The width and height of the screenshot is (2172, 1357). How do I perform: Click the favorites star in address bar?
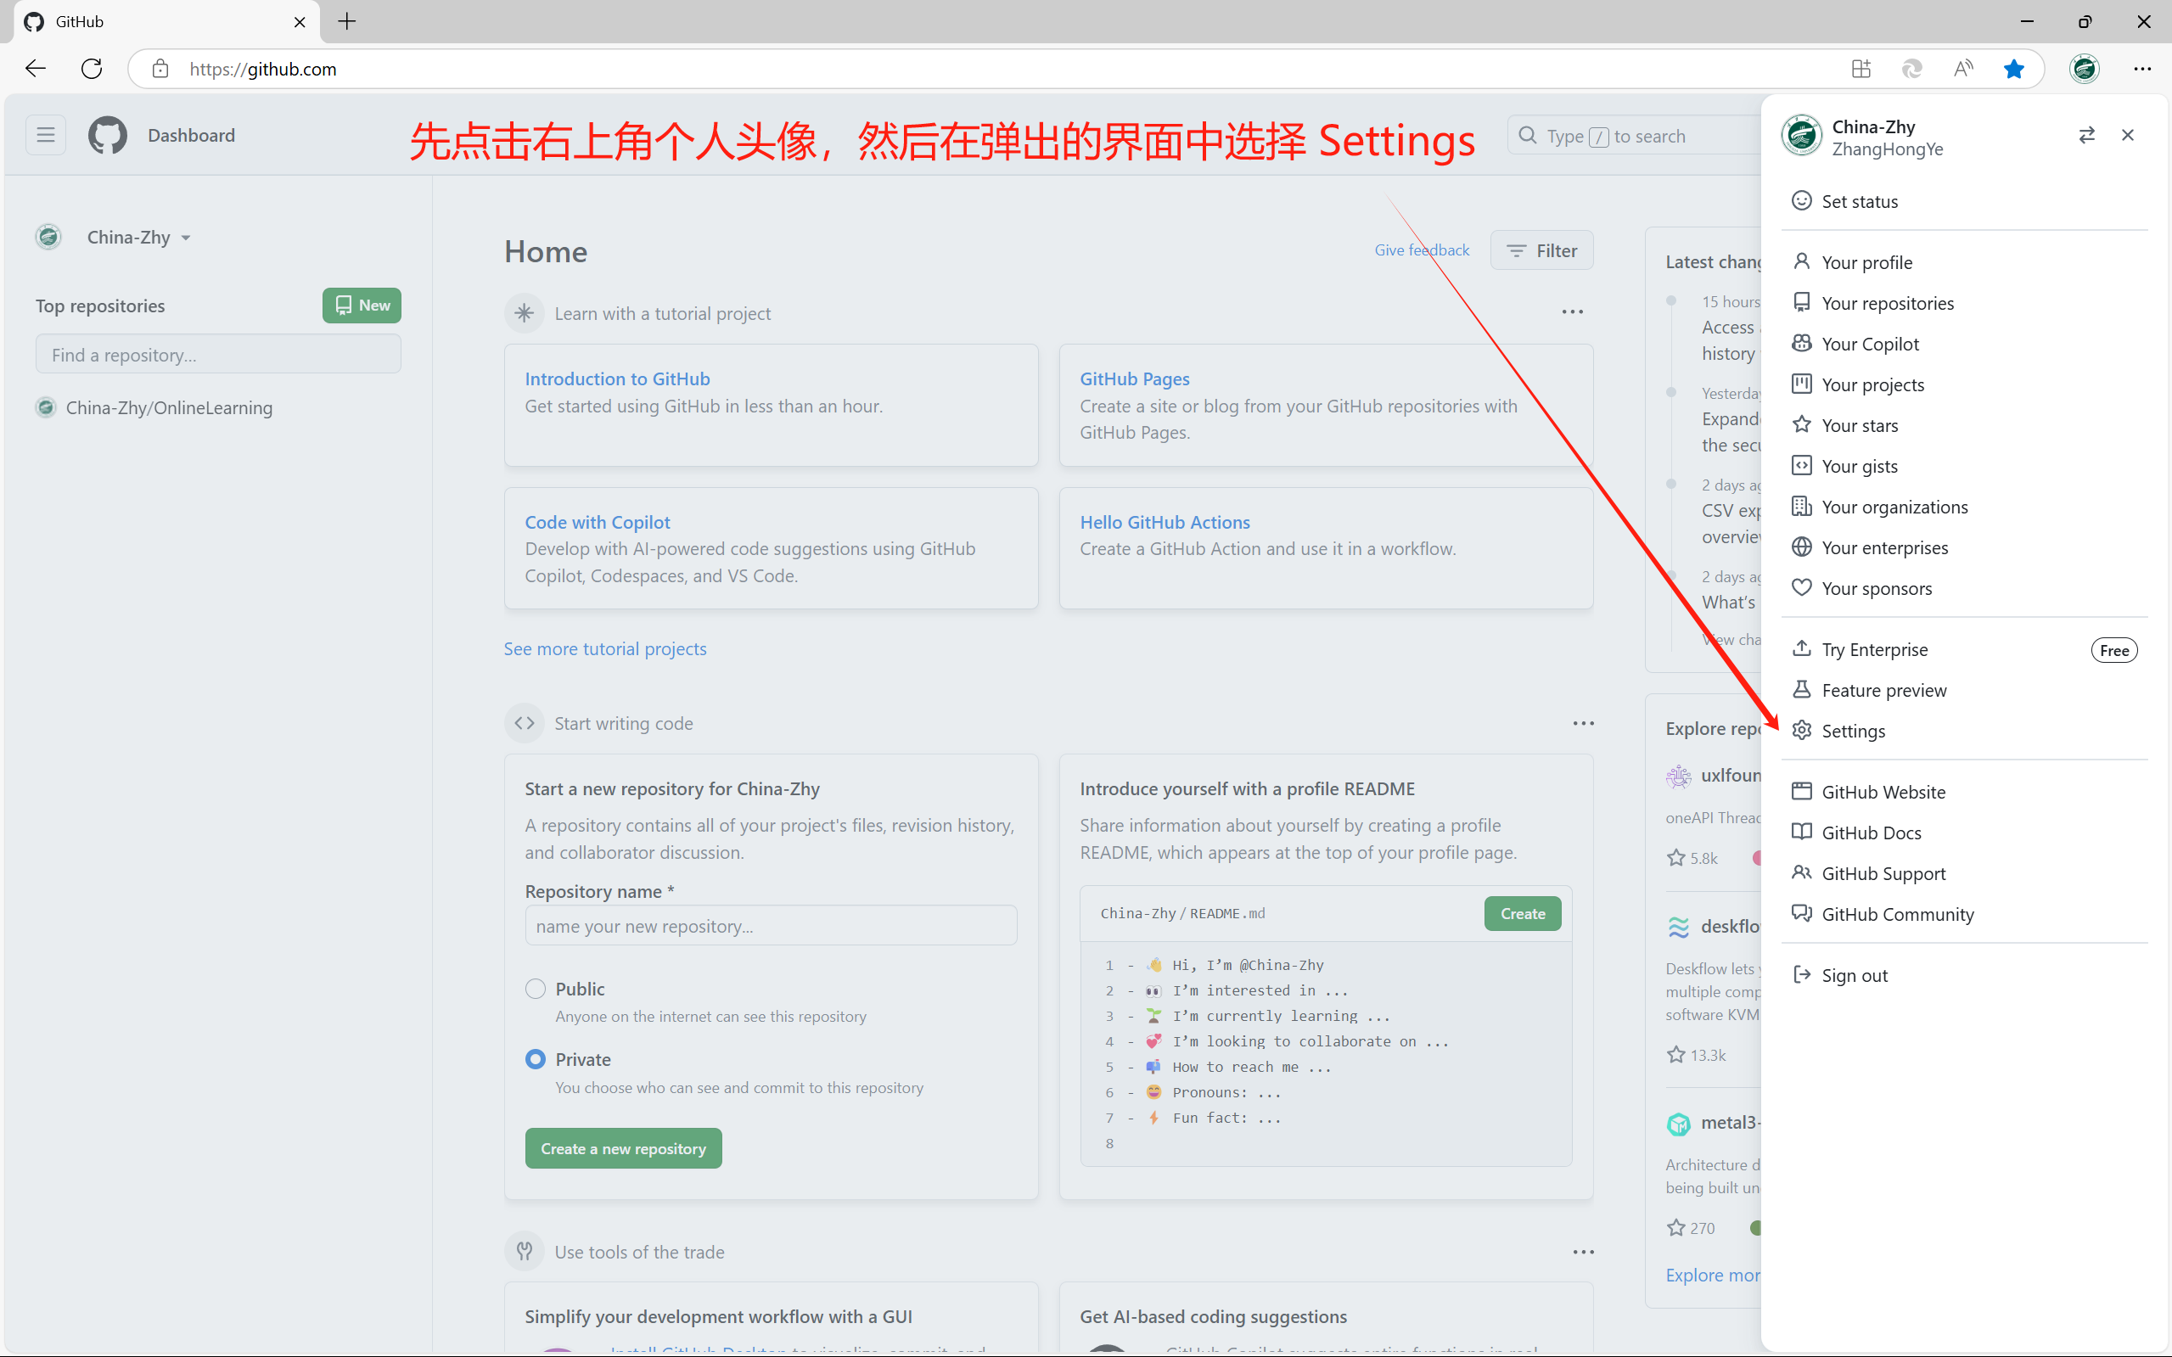point(2014,69)
